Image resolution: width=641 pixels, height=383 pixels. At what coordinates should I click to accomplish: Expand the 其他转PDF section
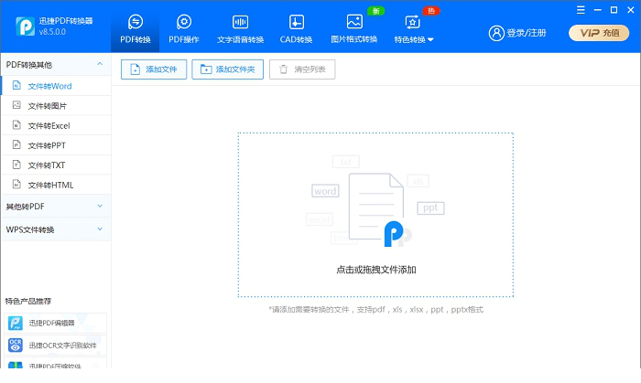[x=56, y=207]
